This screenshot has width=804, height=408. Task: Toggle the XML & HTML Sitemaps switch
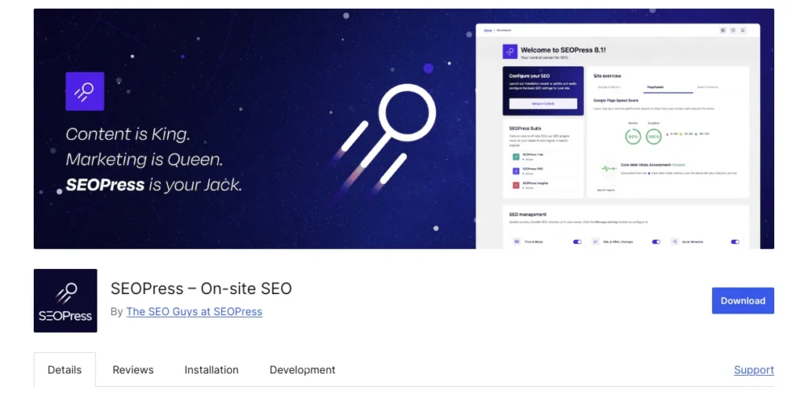click(x=656, y=242)
